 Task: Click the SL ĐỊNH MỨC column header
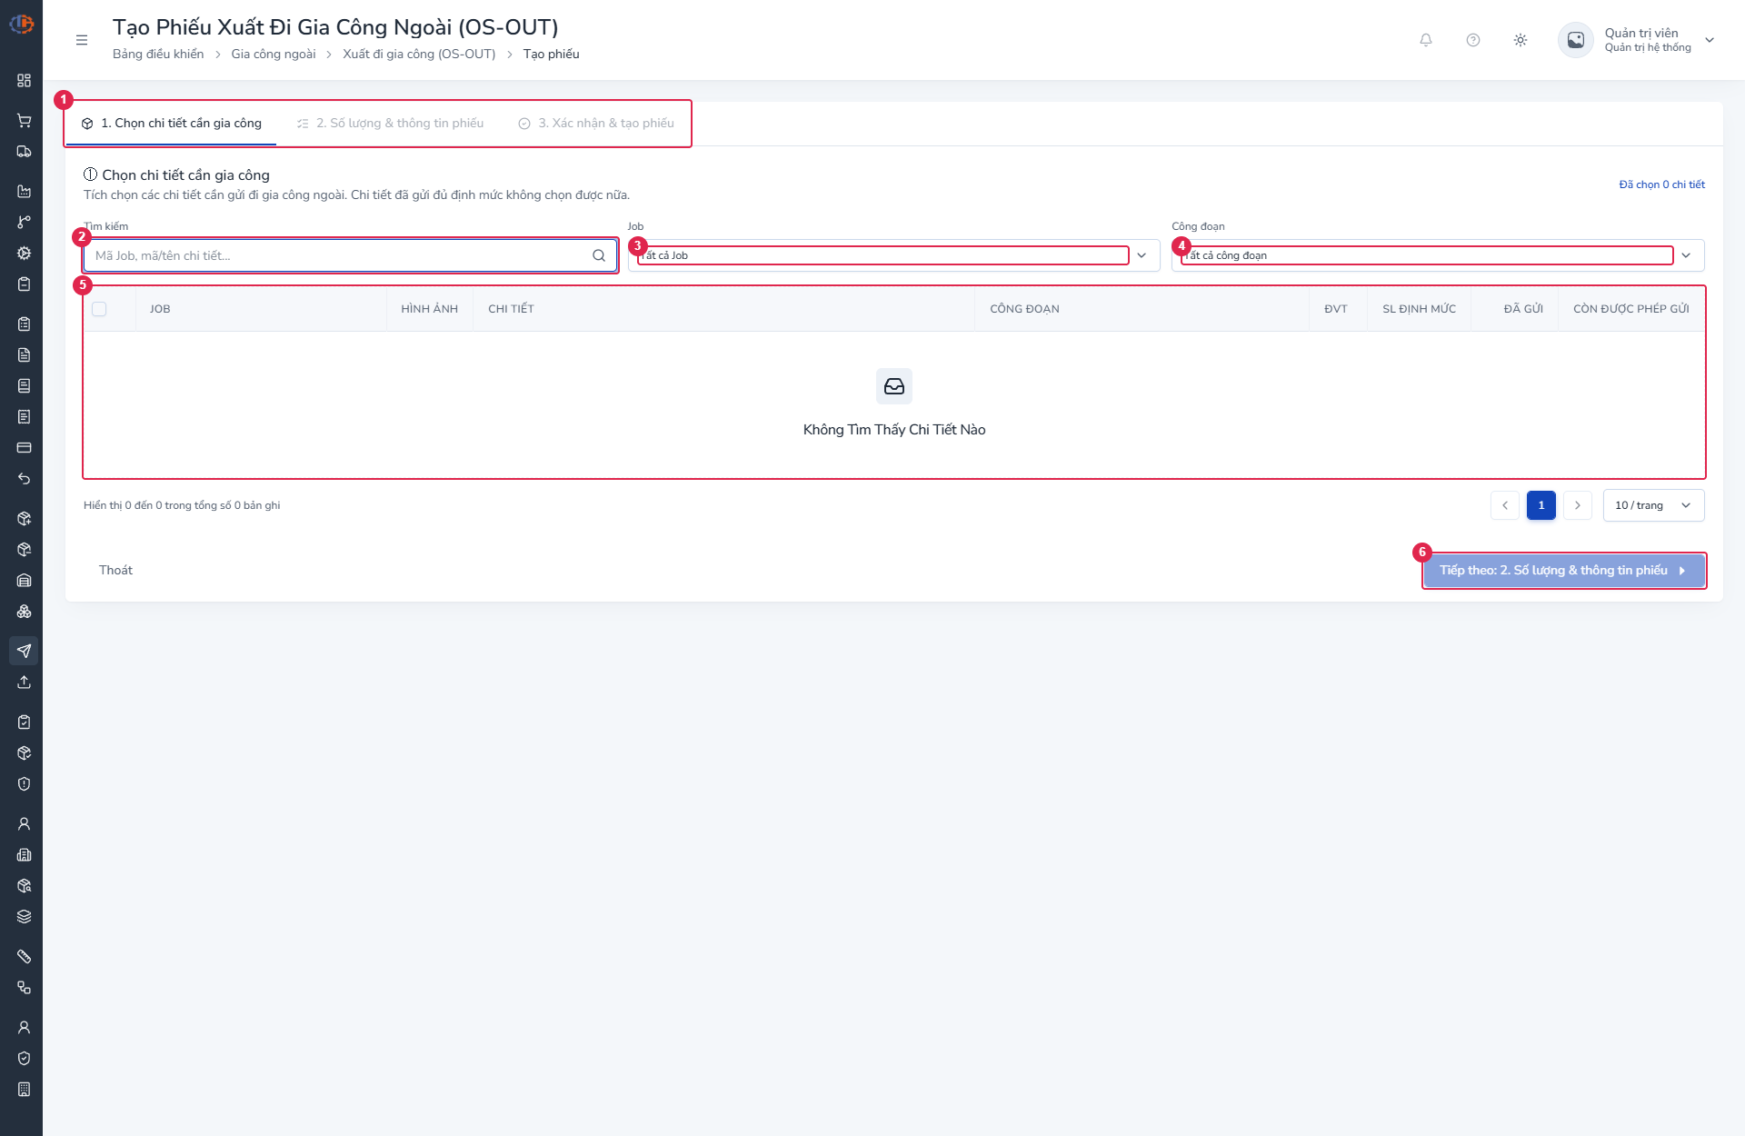pyautogui.click(x=1419, y=309)
